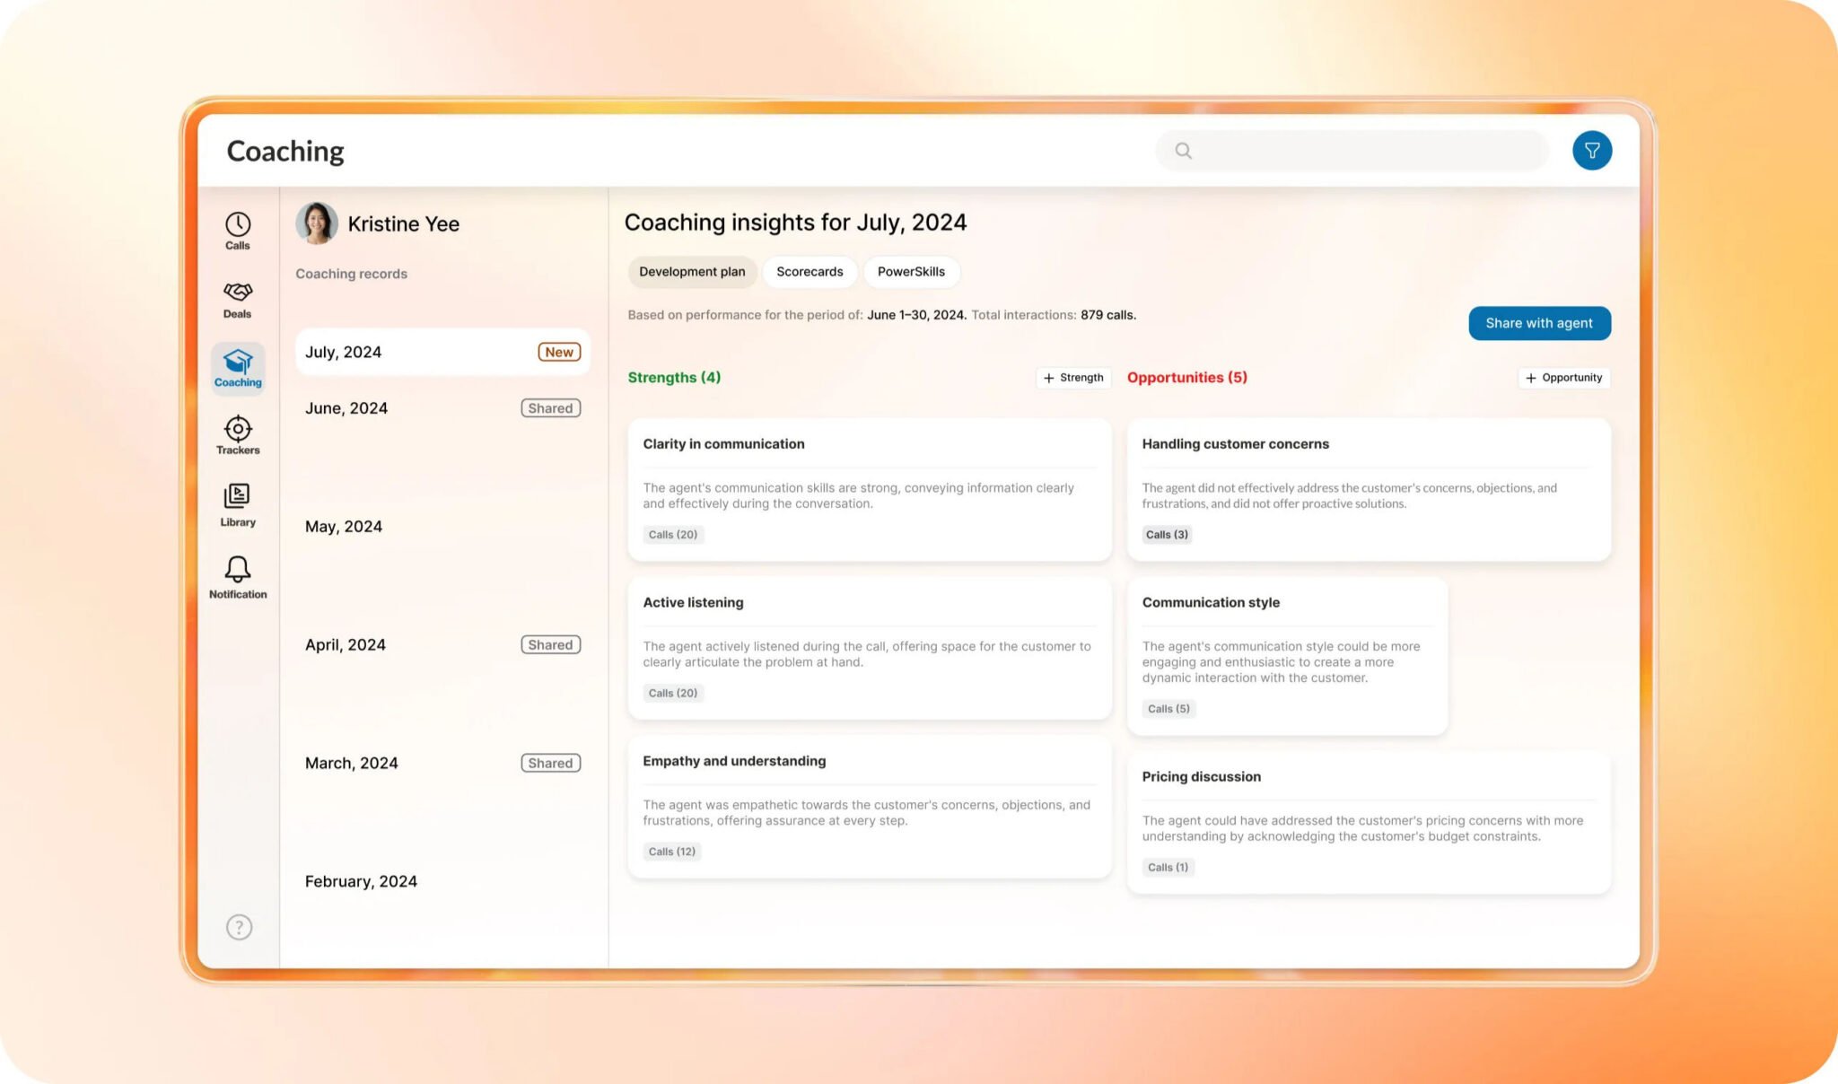Open the filter options with the funnel icon
The image size is (1838, 1084).
coord(1591,150)
